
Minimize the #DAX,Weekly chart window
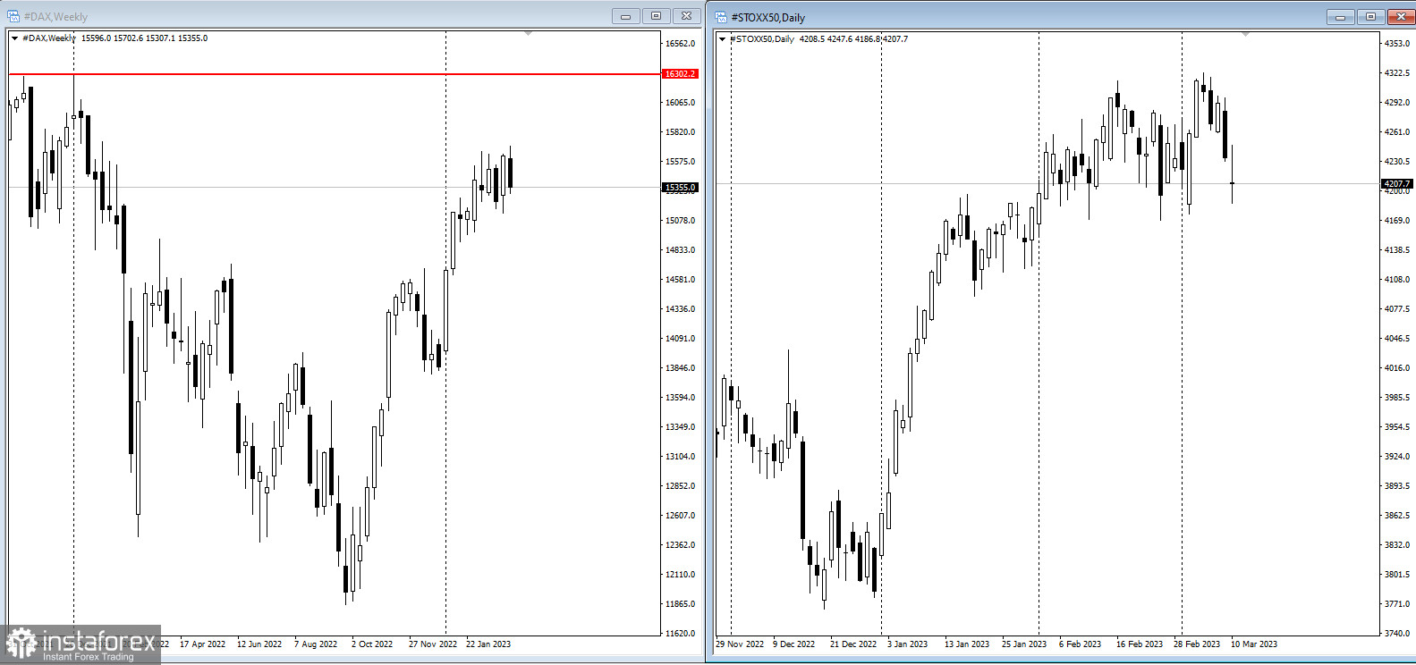point(625,16)
